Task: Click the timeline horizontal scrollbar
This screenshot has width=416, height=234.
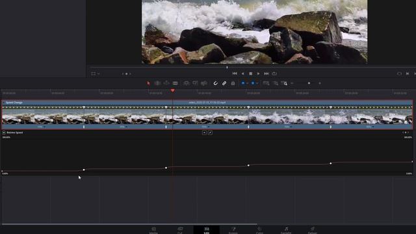Action: point(129,224)
